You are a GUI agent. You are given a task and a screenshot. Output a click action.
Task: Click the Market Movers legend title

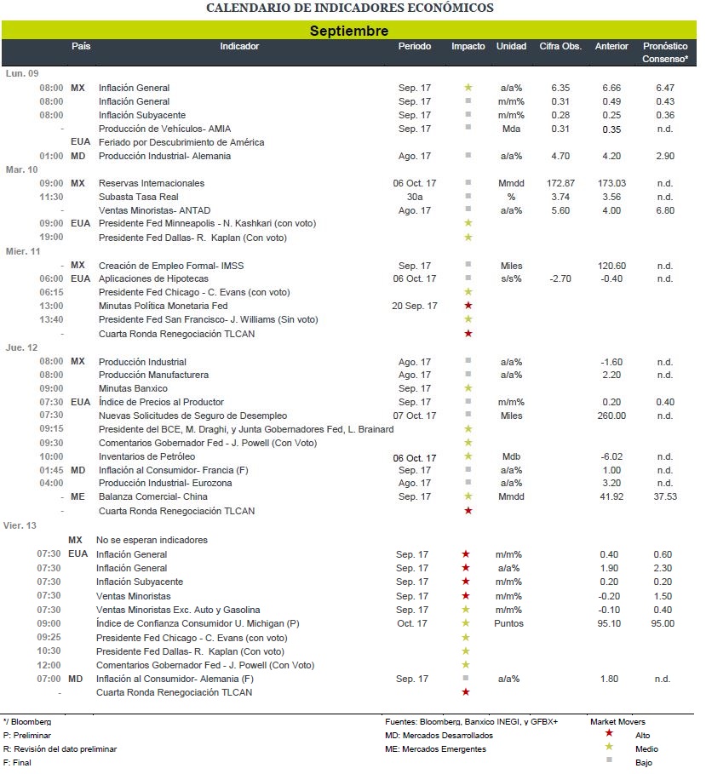click(617, 722)
